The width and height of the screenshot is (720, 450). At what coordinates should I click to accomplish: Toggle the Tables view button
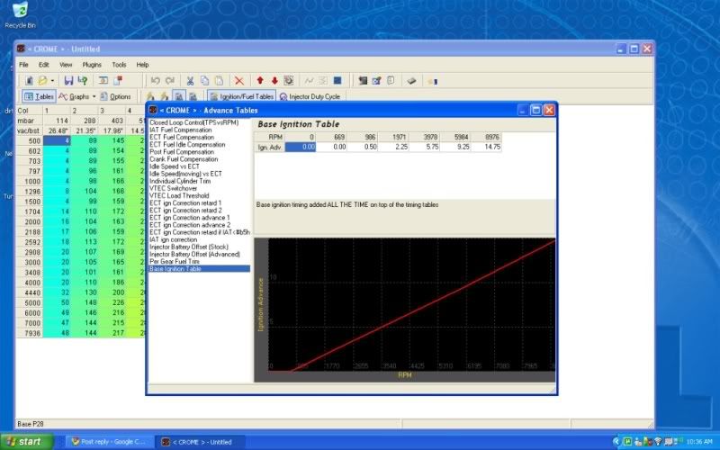coord(39,96)
